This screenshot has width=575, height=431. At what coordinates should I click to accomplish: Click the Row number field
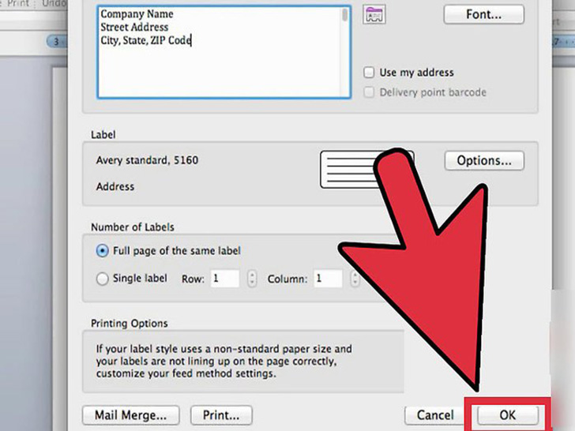tap(225, 279)
